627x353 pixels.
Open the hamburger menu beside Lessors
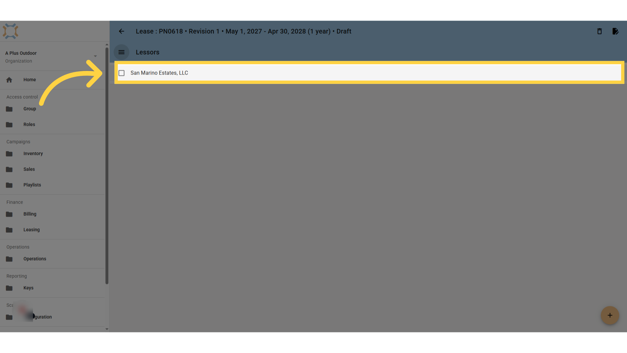coord(121,52)
